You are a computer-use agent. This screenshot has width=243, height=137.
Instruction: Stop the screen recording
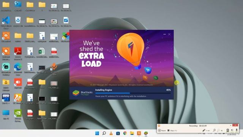point(172,131)
